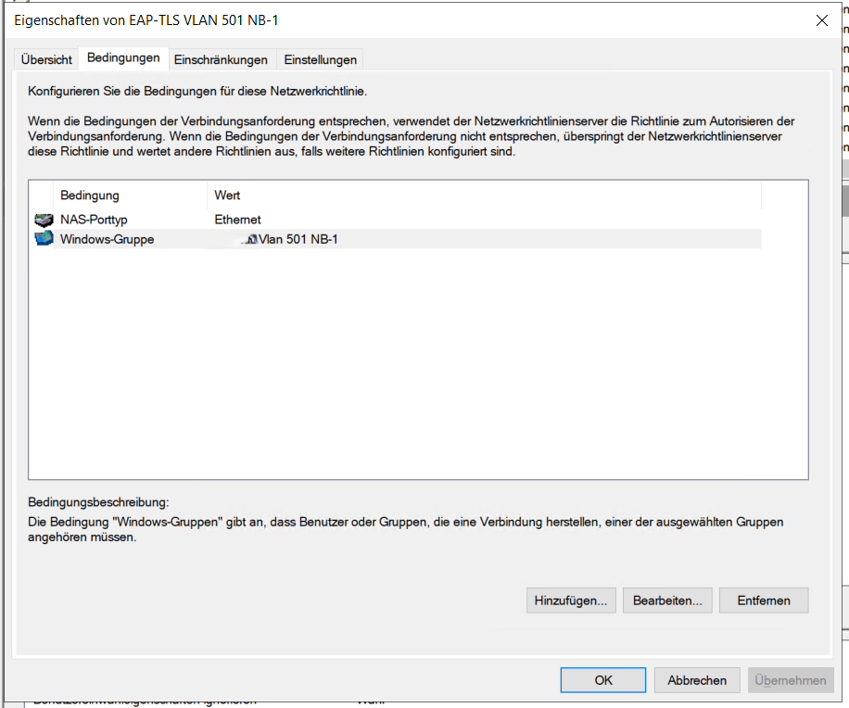Confirm the dialog with OK
This screenshot has width=849, height=708.
point(603,680)
